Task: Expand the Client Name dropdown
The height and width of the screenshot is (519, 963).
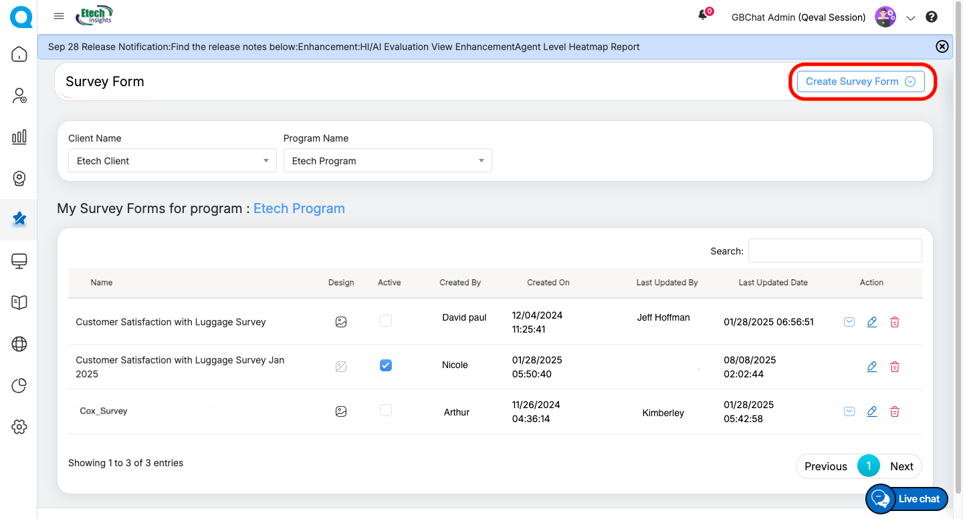Action: 172,161
